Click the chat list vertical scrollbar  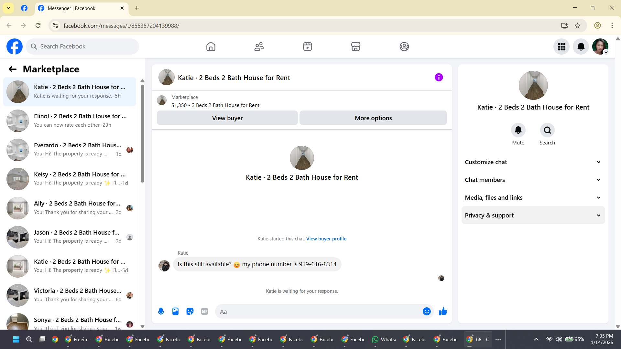click(142, 134)
